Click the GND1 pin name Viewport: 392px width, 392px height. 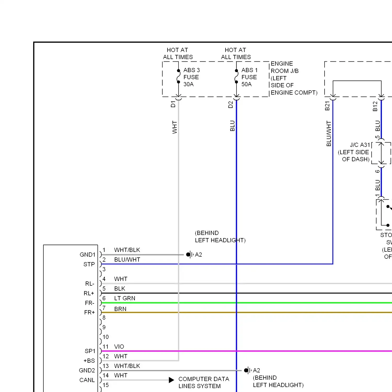pyautogui.click(x=88, y=255)
